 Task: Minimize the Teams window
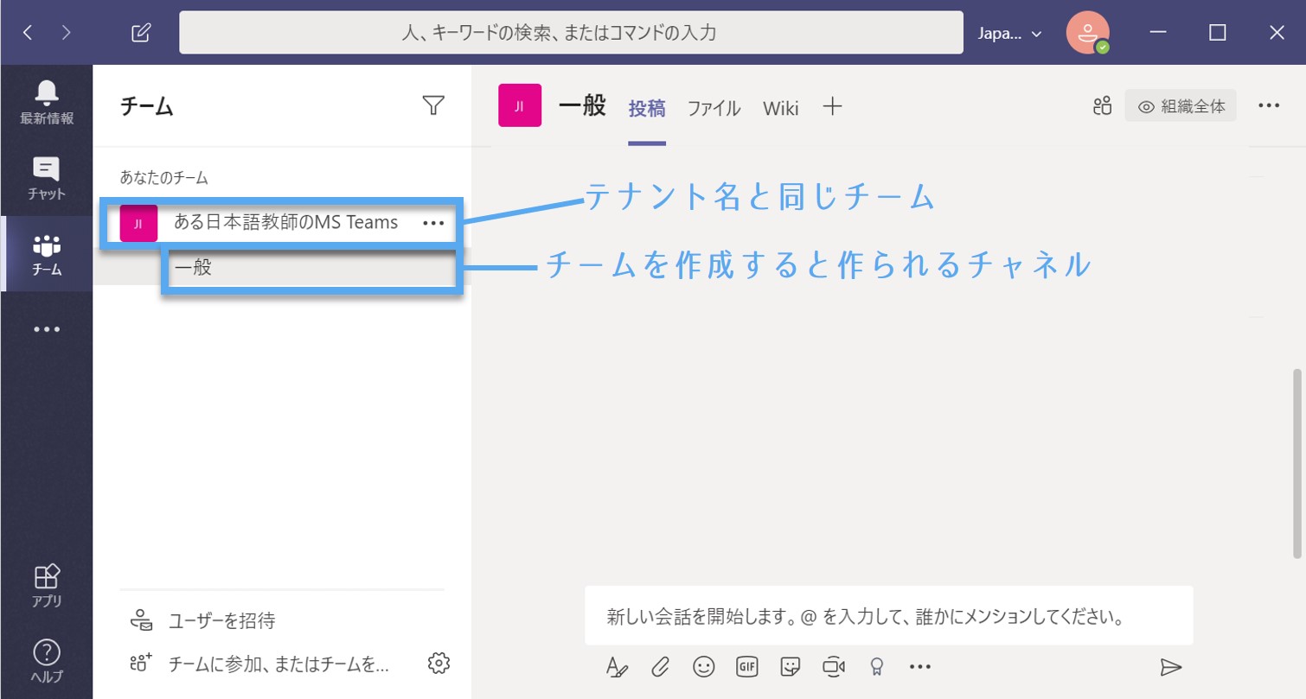pos(1159,33)
